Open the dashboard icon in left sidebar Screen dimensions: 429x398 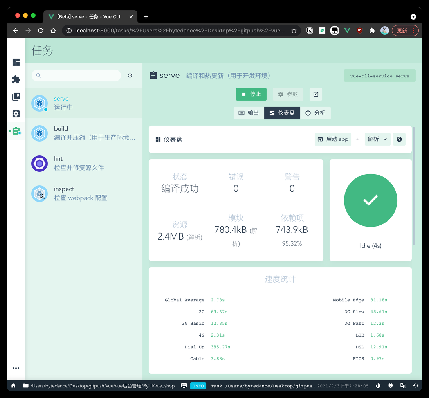(16, 62)
